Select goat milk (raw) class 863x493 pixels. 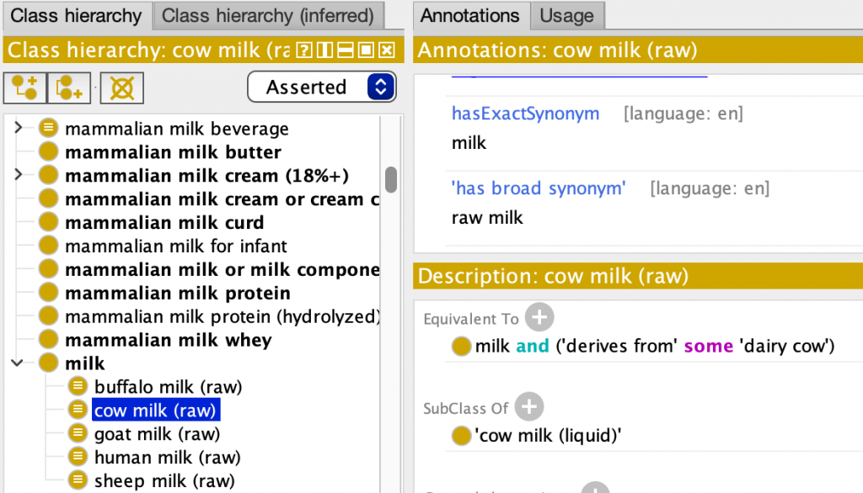pos(157,433)
